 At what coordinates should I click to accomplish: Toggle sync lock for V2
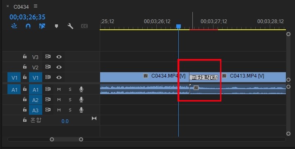point(48,67)
